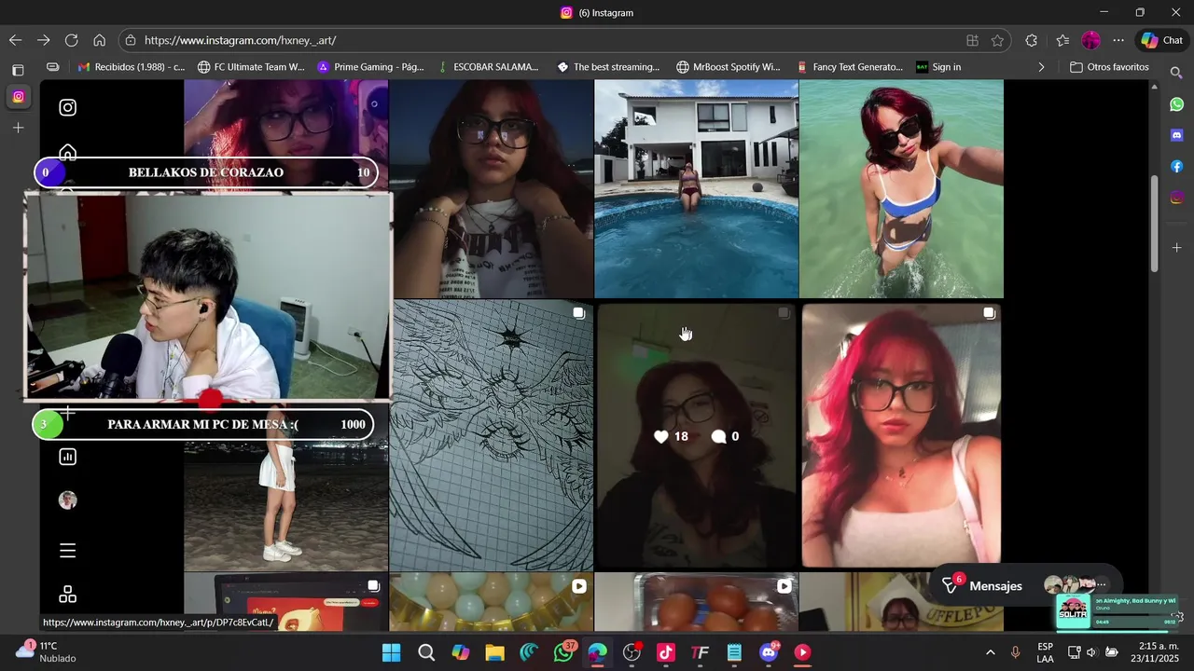Click the PARA ARMAR MI PC goal bar
The image size is (1194, 671).
click(203, 424)
